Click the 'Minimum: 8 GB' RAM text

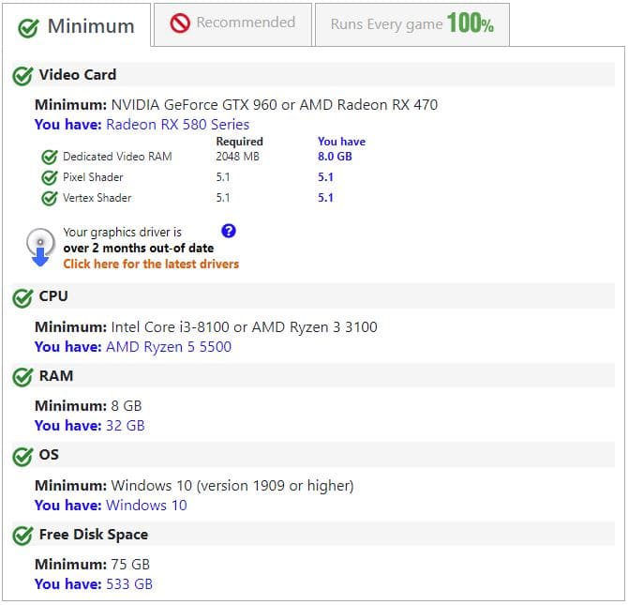(x=88, y=406)
